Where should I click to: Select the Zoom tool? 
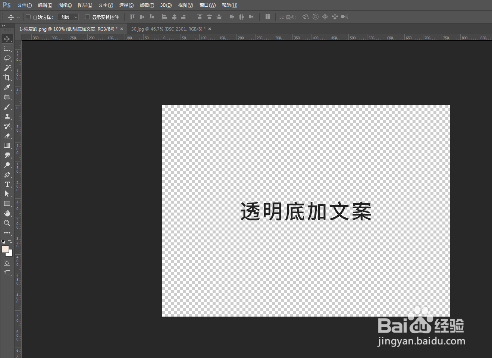(x=7, y=223)
